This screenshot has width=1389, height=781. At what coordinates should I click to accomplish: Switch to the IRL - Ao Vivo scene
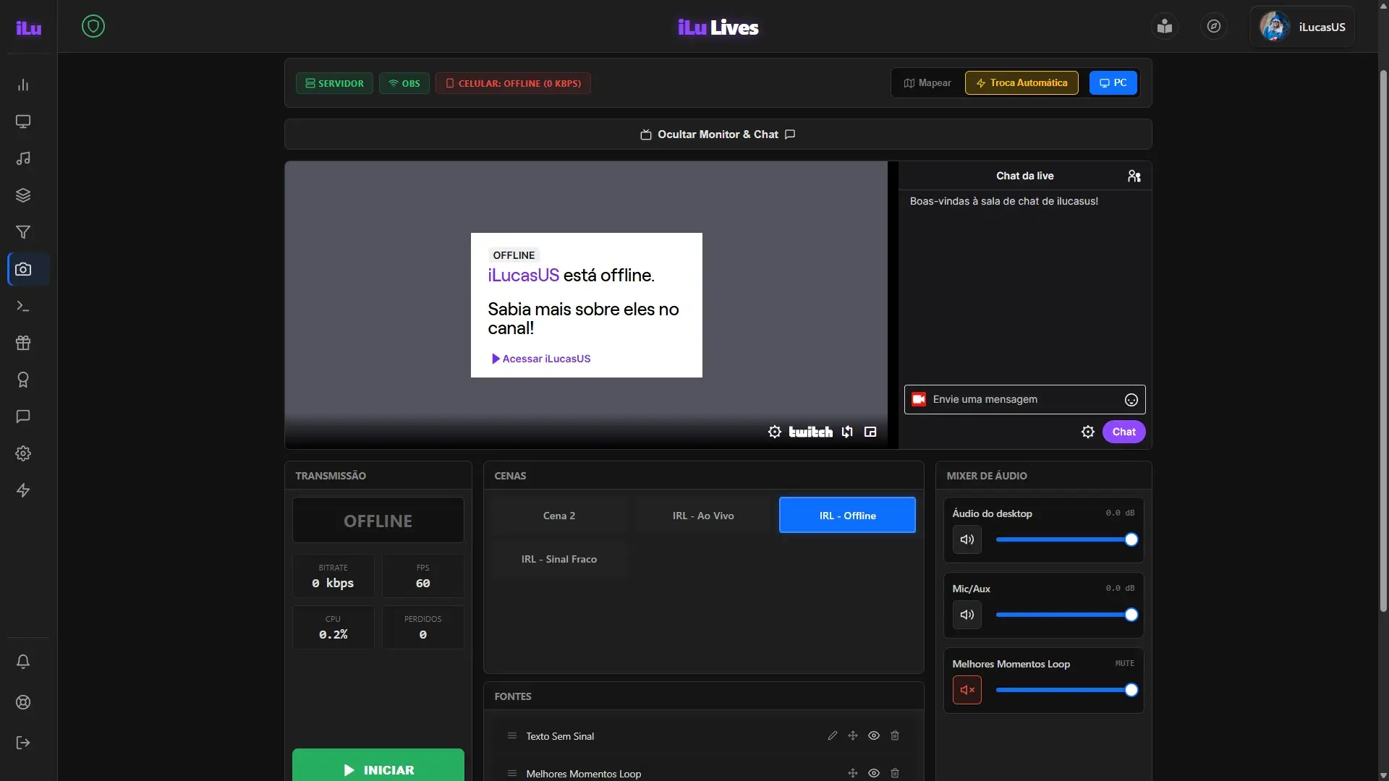click(703, 516)
